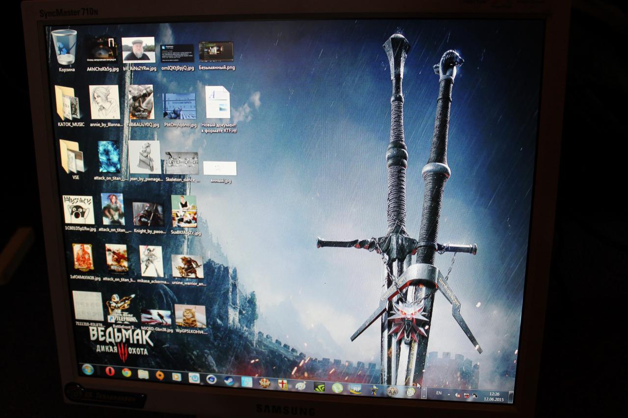Launch Origin from the taskbar
628x418 pixels.
(159, 375)
